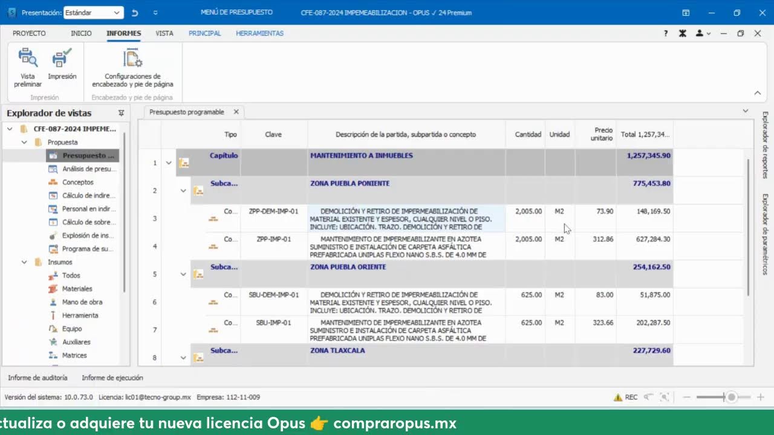
Task: Click the Impresión printer icon
Action: (x=62, y=58)
